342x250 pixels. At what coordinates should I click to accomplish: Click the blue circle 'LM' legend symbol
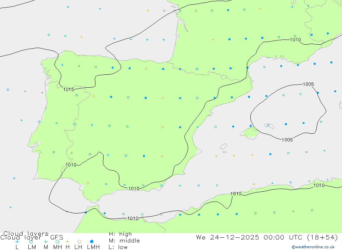point(31,241)
